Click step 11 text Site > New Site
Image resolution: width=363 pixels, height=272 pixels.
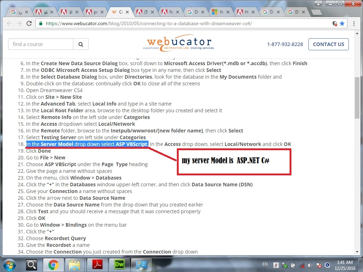[63, 97]
